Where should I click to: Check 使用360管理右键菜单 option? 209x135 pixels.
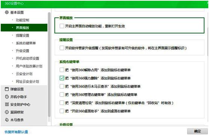[x=62, y=94]
